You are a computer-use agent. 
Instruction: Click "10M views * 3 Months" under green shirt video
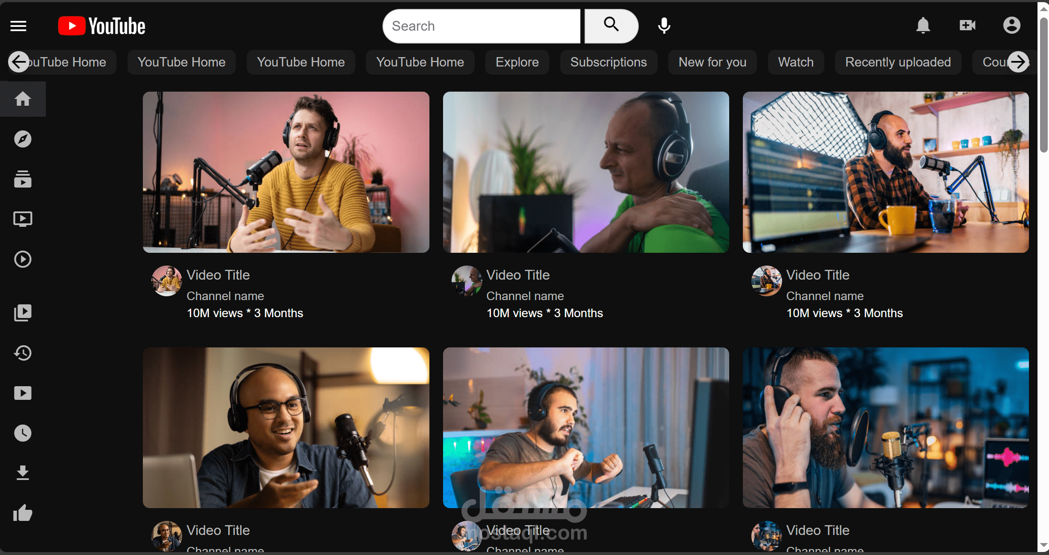[x=545, y=313]
